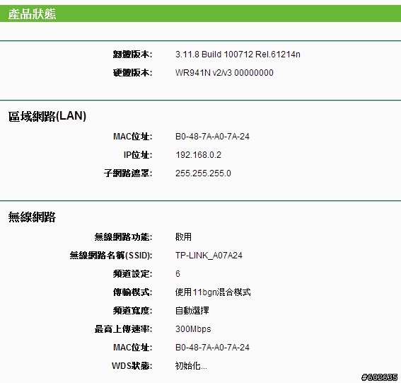The image size is (401, 383).
Task: Click the WDS狀態 label
Action: tap(132, 365)
